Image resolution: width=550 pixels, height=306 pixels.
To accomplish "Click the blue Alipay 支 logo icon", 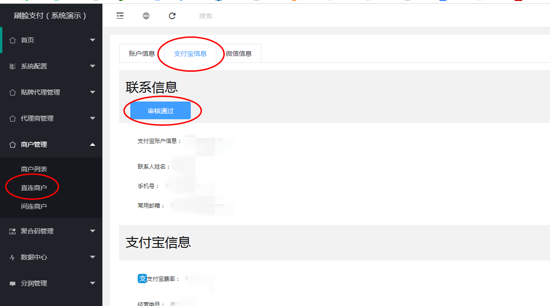I will point(142,279).
